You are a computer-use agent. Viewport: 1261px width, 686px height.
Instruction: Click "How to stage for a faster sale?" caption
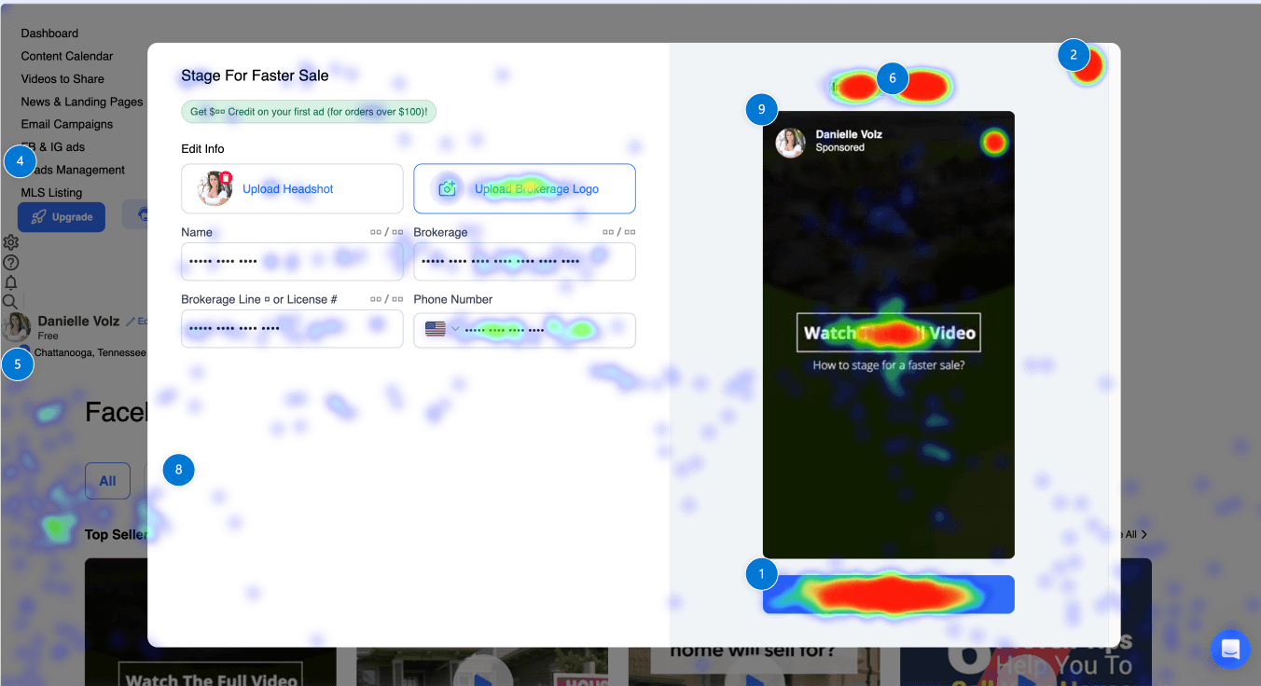pos(889,365)
